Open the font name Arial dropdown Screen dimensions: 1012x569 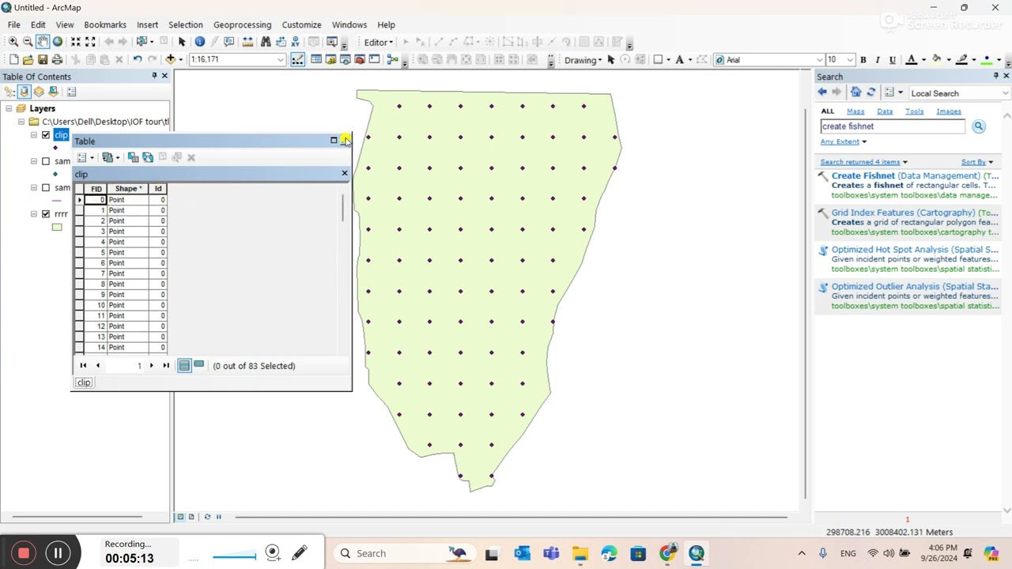click(819, 60)
